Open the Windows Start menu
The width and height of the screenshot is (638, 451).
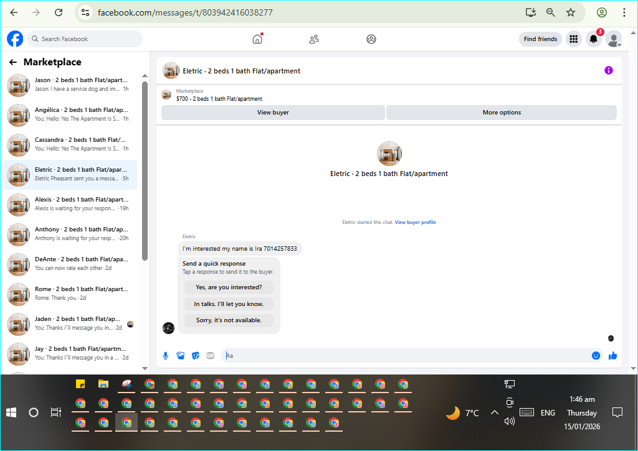[11, 413]
